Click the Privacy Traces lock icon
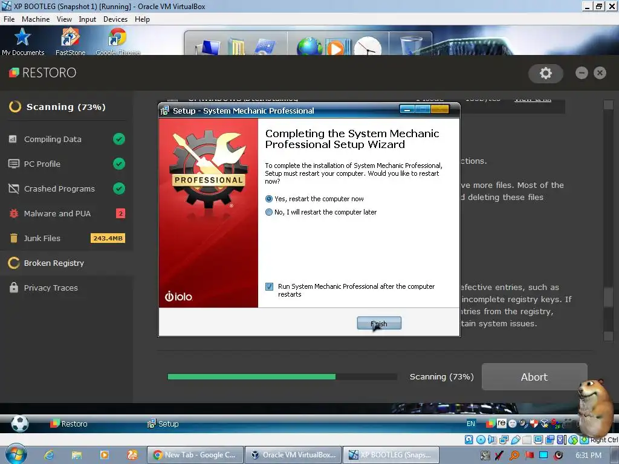The image size is (619, 464). [x=14, y=287]
